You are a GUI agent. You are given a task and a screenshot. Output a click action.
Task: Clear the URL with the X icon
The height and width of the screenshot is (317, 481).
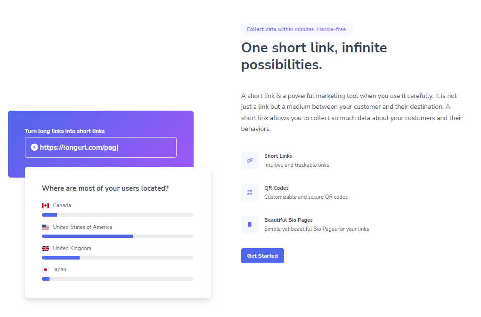coord(34,147)
